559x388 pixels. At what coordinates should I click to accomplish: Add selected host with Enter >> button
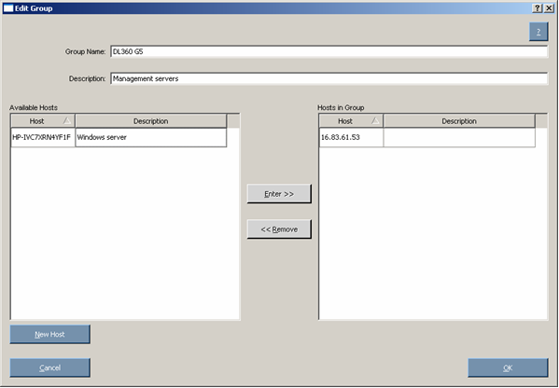(x=279, y=194)
